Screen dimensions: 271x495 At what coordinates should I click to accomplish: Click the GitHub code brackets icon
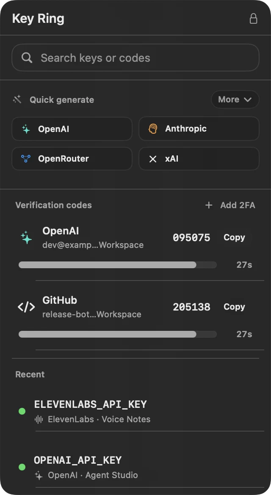click(26, 307)
